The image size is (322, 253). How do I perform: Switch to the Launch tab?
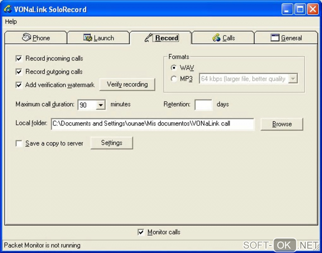[x=98, y=38]
